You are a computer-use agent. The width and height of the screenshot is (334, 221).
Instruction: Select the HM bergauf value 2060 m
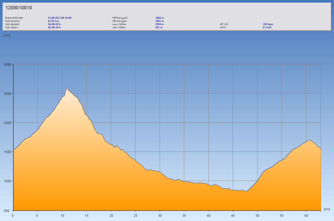(159, 18)
